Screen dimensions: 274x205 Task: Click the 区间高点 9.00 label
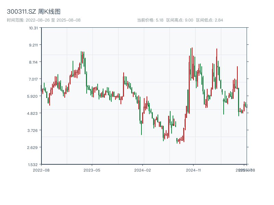pyautogui.click(x=179, y=20)
